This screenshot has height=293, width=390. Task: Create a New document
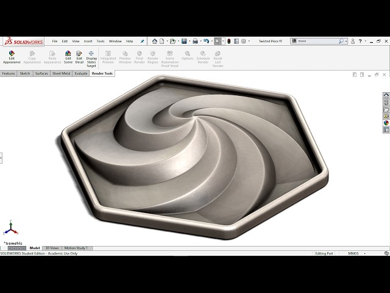click(162, 41)
